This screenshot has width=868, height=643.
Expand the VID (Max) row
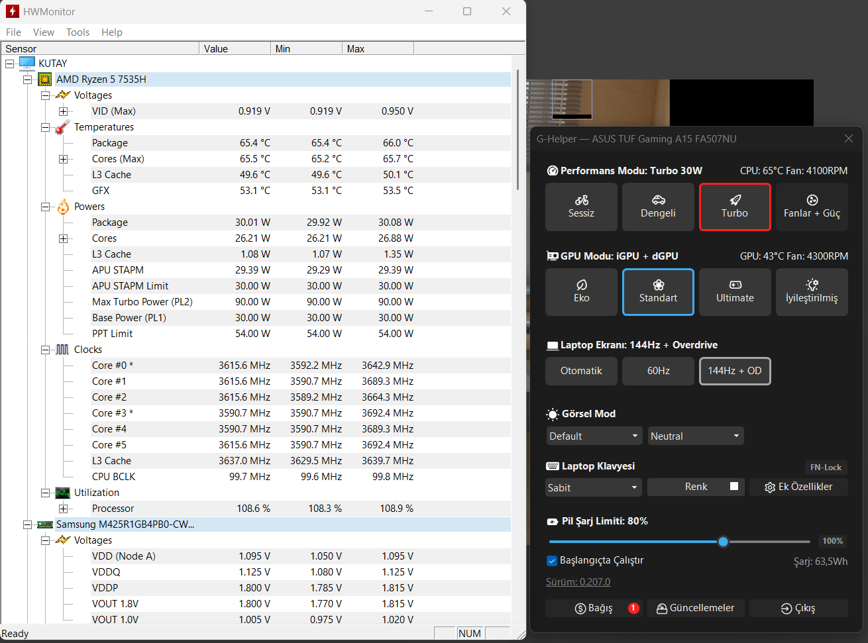tap(63, 111)
